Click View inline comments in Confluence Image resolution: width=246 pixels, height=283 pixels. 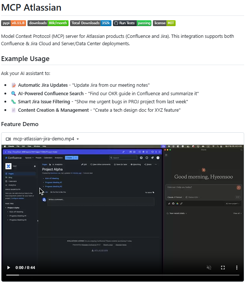[100, 164]
